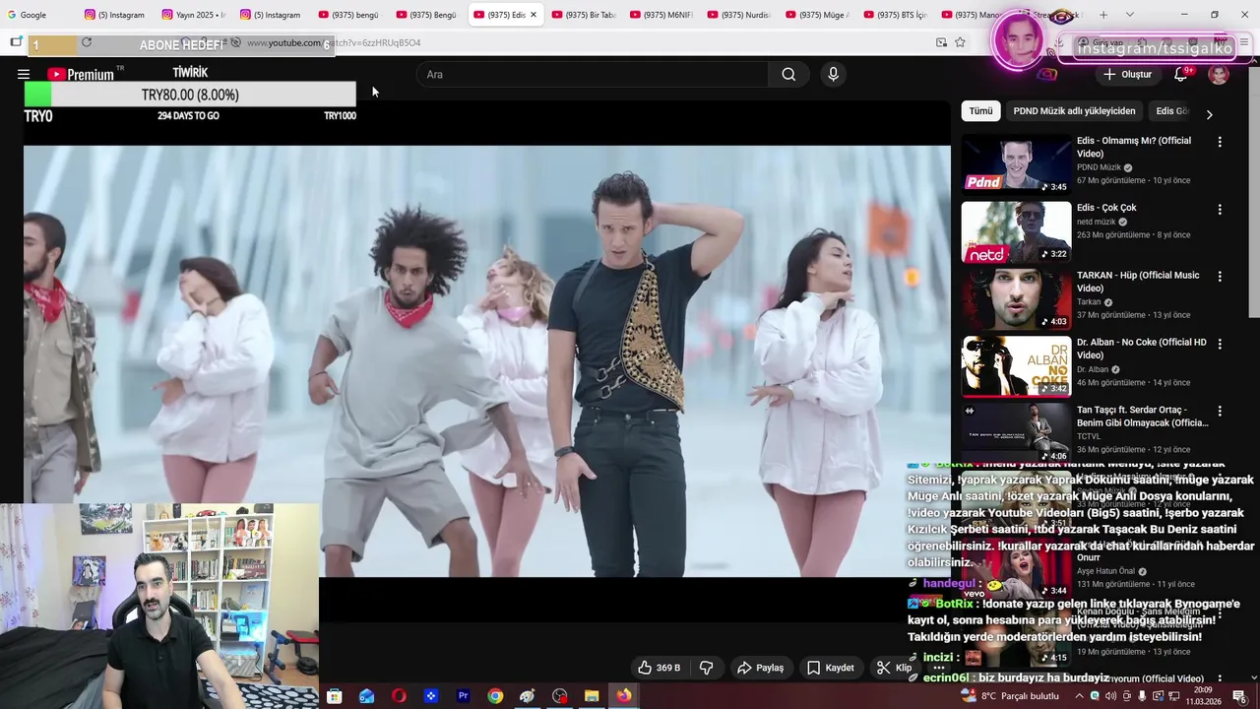This screenshot has width=1260, height=709.
Task: Bookmark this page with the star icon
Action: pos(960,42)
